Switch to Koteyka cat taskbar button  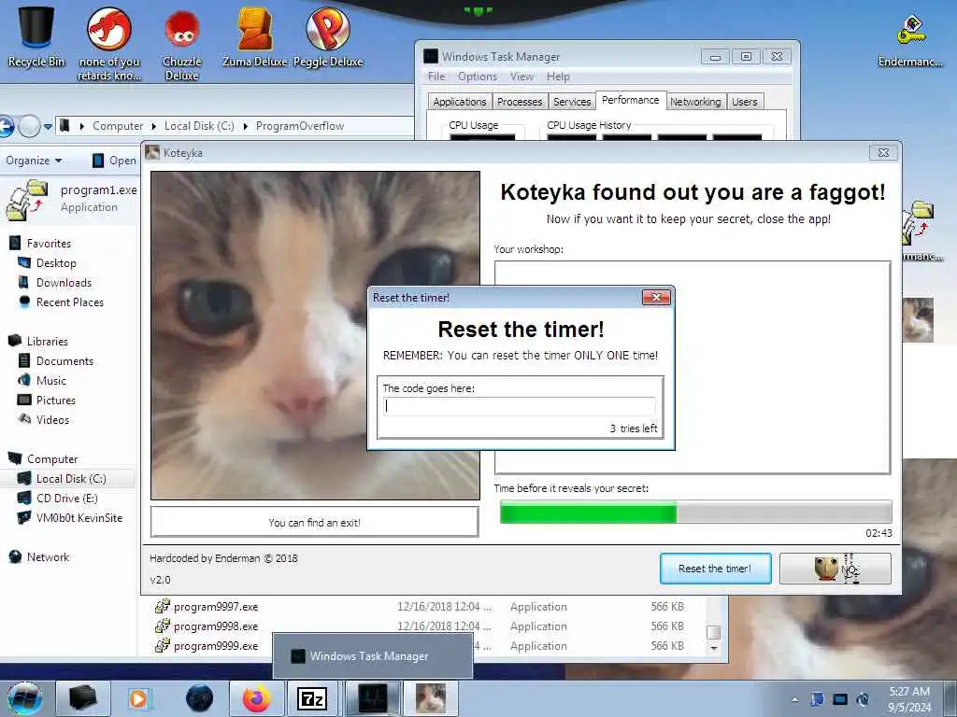click(430, 698)
